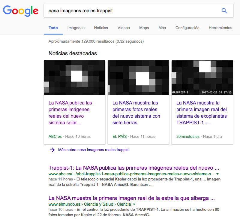Click the www.abc.es green URL text
The height and width of the screenshot is (221, 240).
pyautogui.click(x=131, y=174)
